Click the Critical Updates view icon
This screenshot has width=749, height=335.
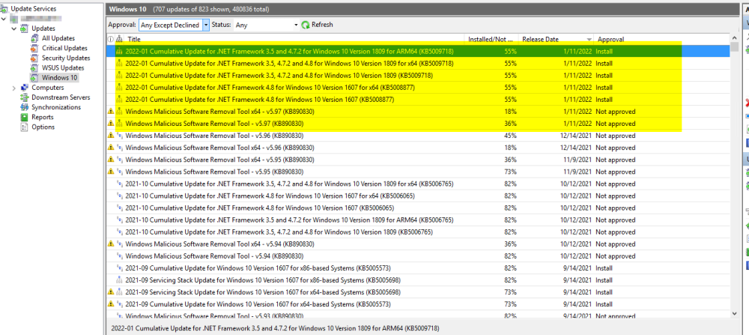[34, 48]
